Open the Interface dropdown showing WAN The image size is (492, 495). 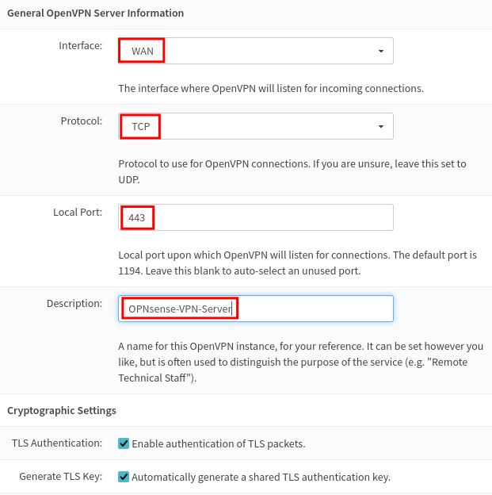(x=256, y=51)
